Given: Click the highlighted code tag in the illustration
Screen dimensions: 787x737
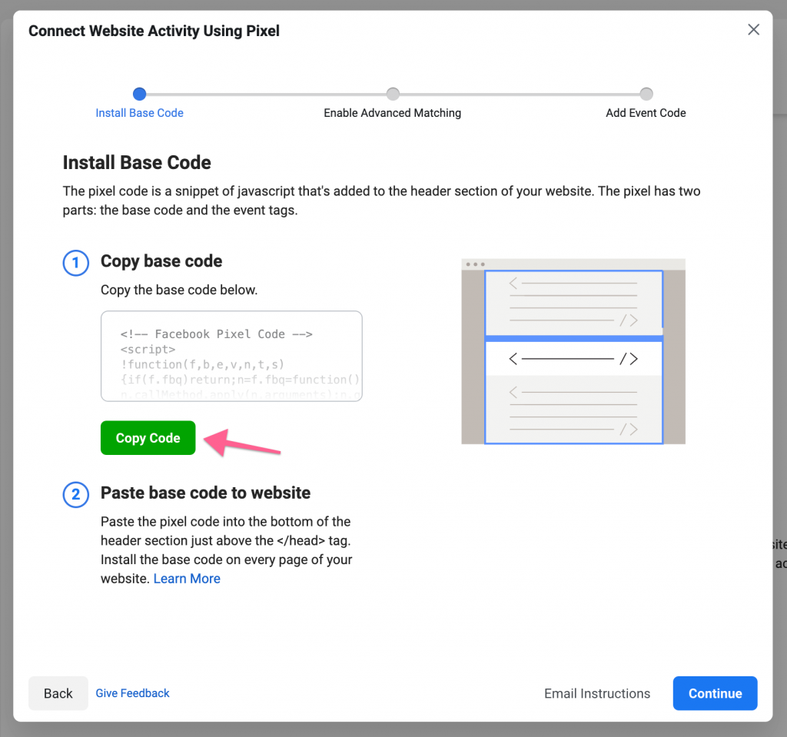Looking at the screenshot, I should click(x=573, y=358).
